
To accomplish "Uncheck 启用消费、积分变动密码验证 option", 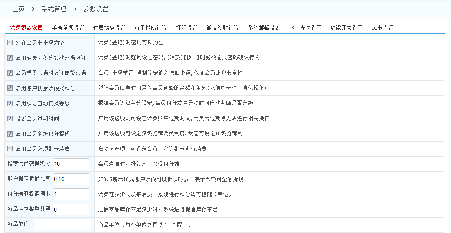I will (x=10, y=58).
